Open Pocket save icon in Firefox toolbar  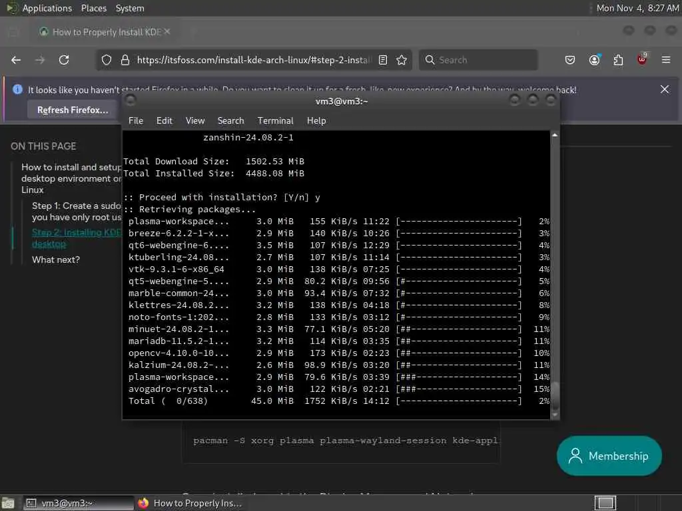570,60
